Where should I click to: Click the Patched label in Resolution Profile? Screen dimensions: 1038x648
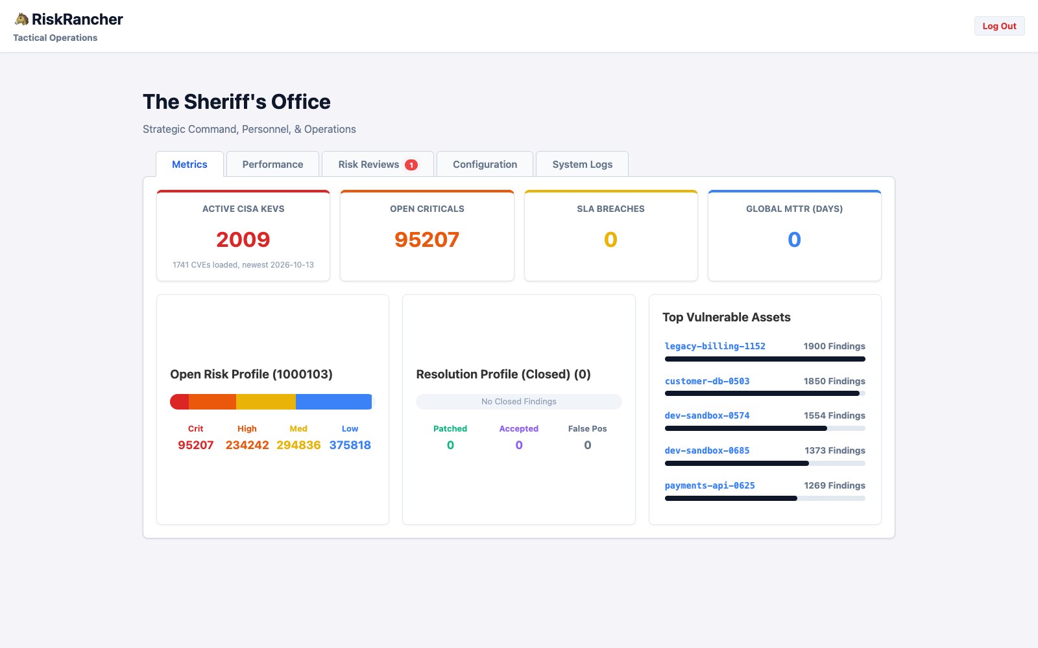tap(450, 428)
